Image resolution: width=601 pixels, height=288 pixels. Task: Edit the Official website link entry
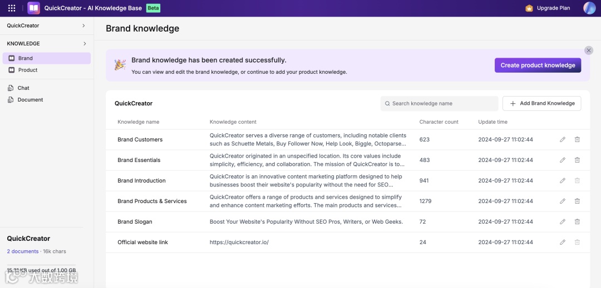pyautogui.click(x=563, y=242)
